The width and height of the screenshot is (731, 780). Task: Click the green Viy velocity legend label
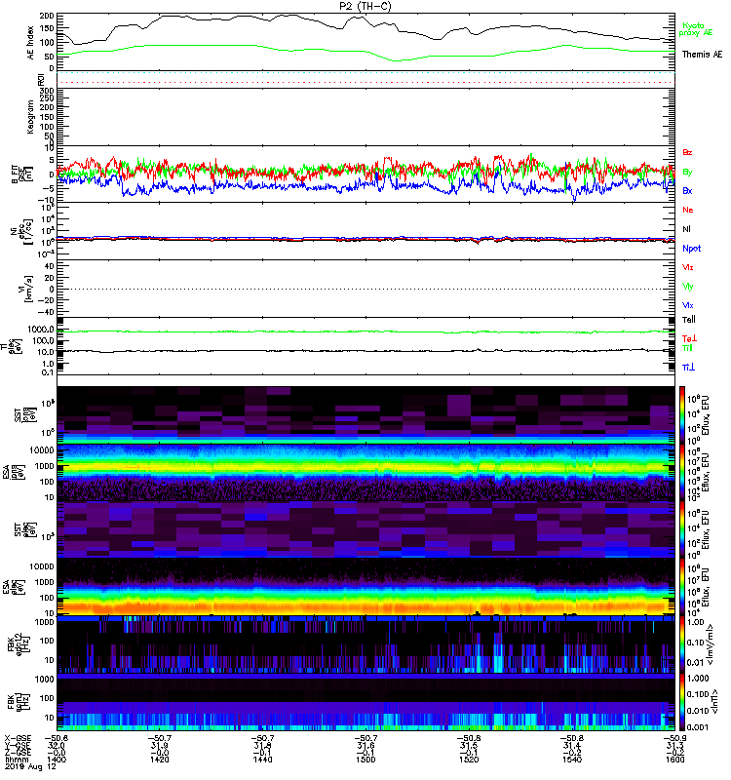pyautogui.click(x=688, y=287)
